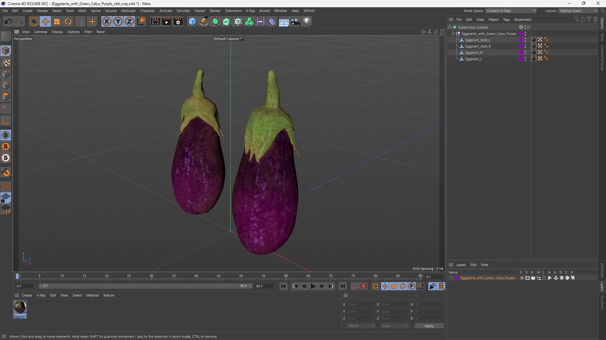Viewport: 606px width, 340px height.
Task: Open the Simulate menu
Action: (x=183, y=11)
